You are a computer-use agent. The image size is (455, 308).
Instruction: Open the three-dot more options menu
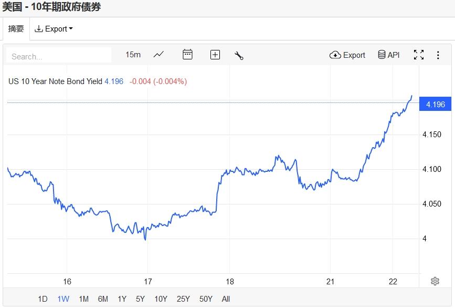438,55
